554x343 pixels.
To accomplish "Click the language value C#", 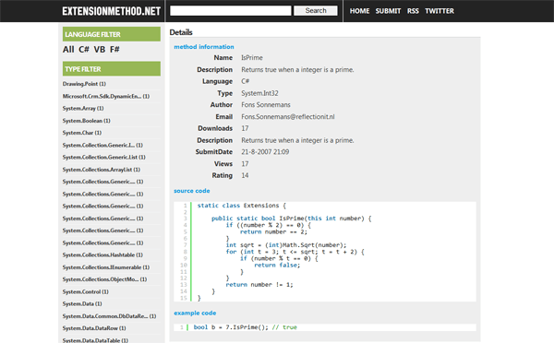I will (x=246, y=81).
